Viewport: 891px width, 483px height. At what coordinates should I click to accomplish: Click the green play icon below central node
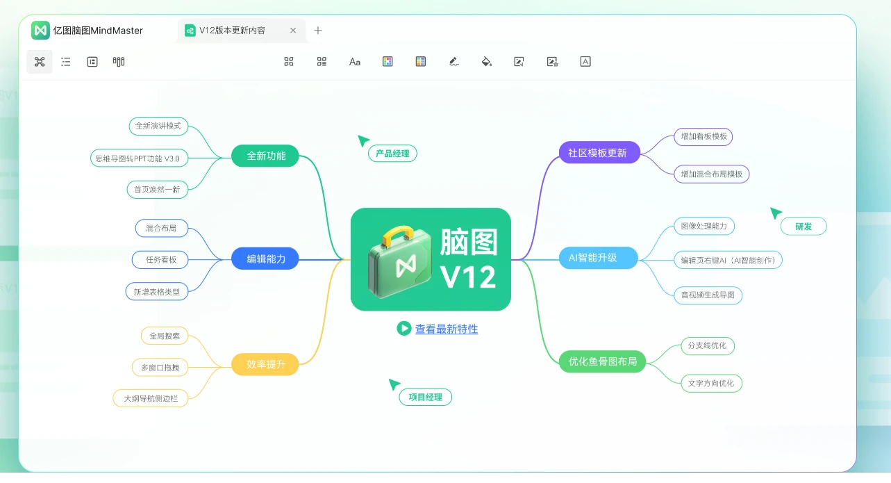[x=404, y=328]
